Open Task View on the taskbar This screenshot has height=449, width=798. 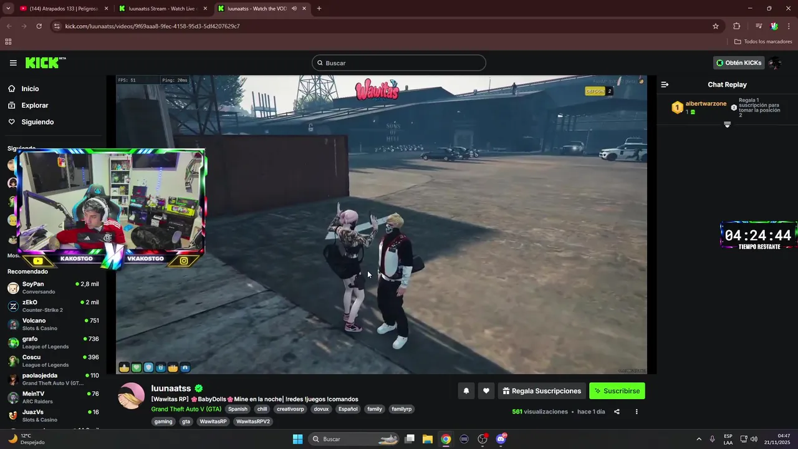pyautogui.click(x=410, y=439)
